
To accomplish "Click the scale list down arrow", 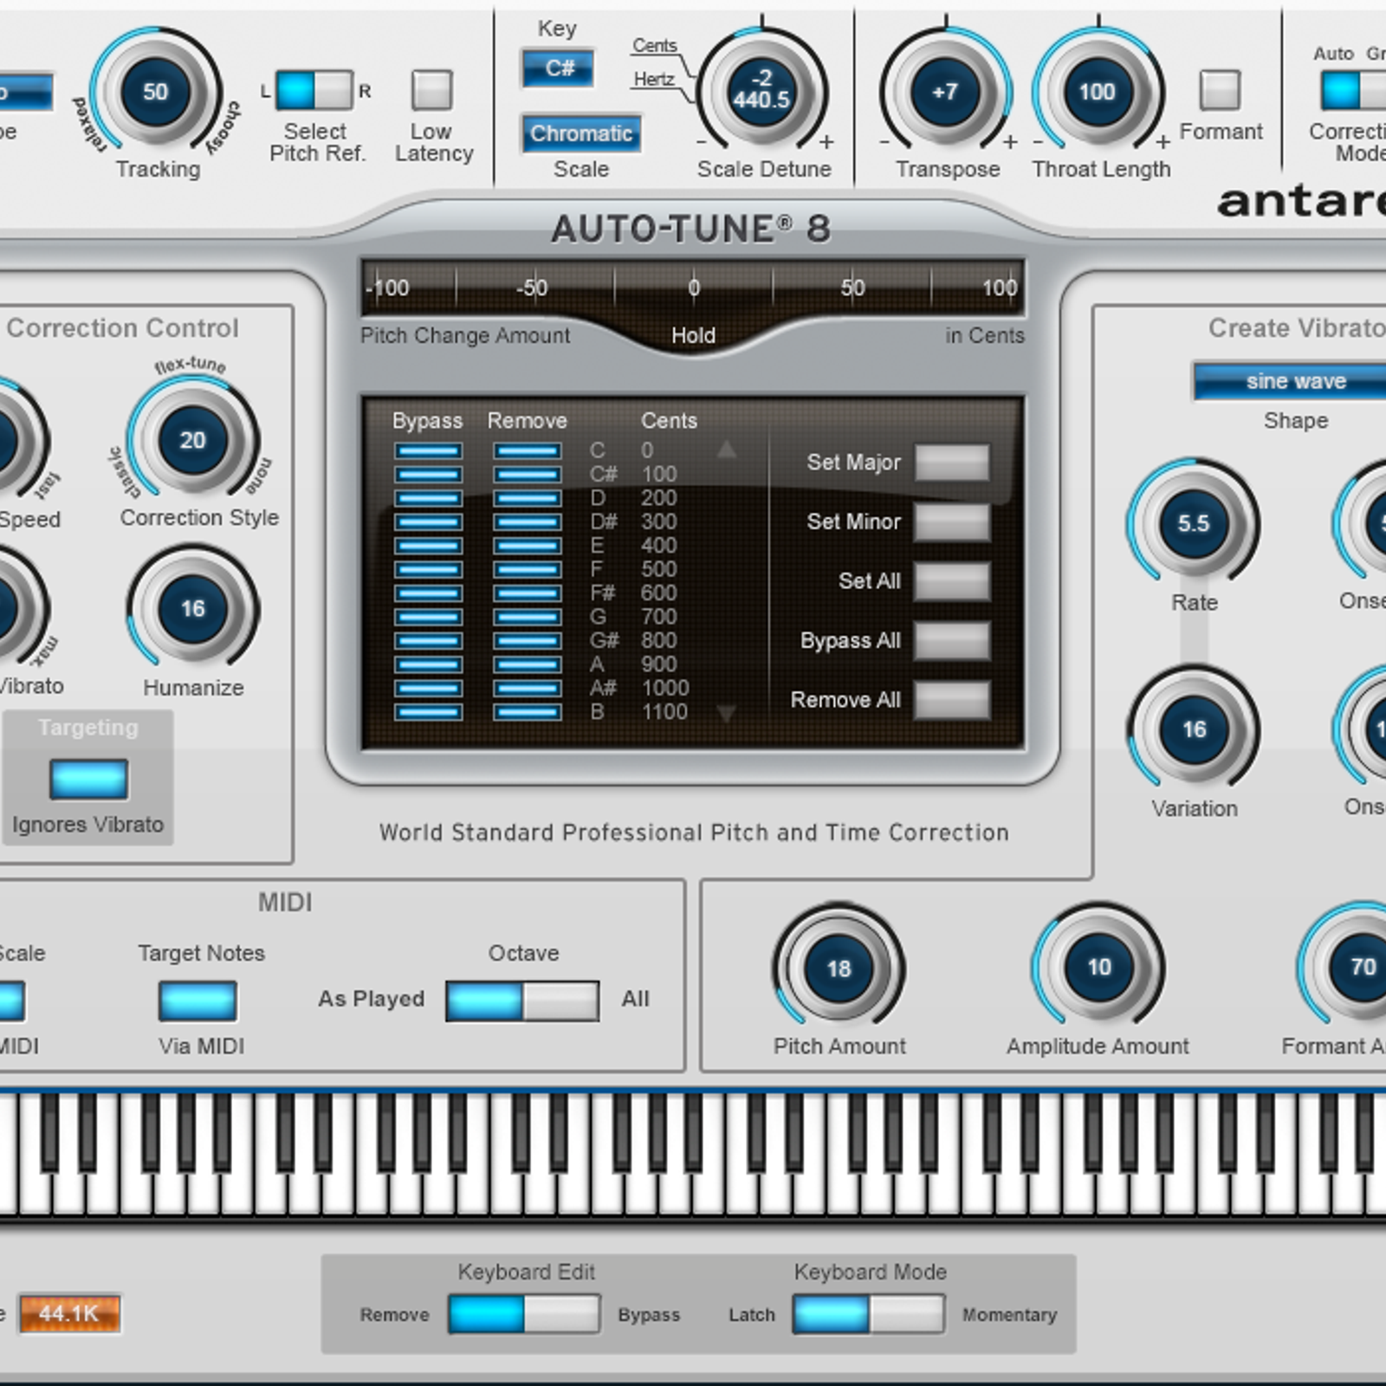I will (726, 713).
